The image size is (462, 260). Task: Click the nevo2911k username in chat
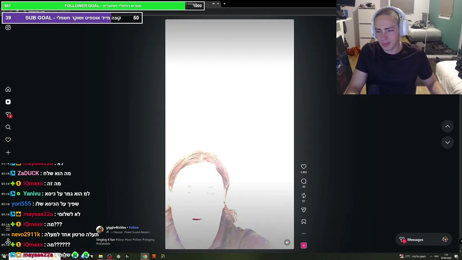tap(26, 234)
